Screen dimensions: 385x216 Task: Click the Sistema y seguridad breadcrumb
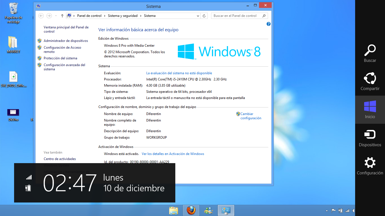coord(123,16)
